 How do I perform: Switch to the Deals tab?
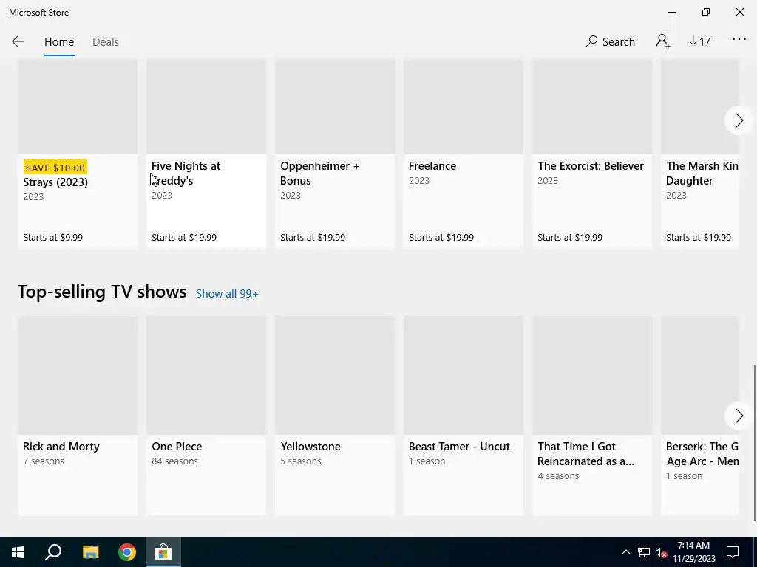point(105,42)
